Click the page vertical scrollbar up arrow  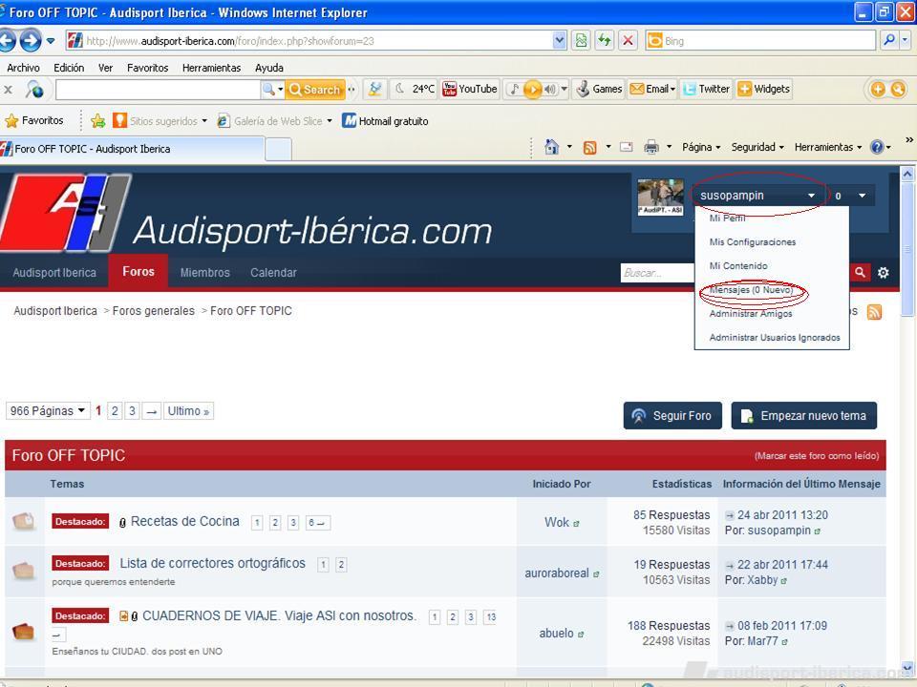click(907, 174)
